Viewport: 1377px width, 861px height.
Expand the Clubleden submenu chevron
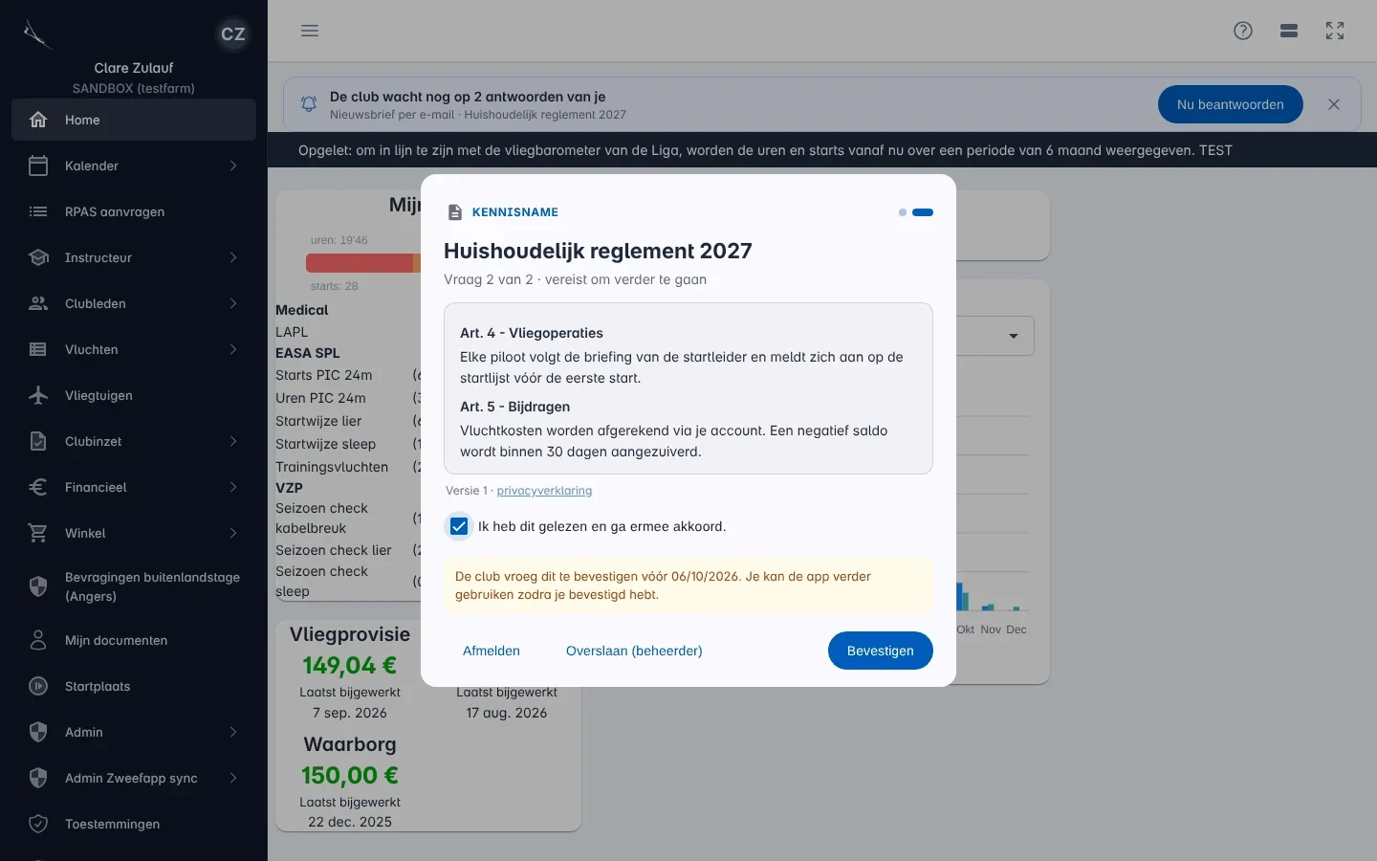(233, 303)
